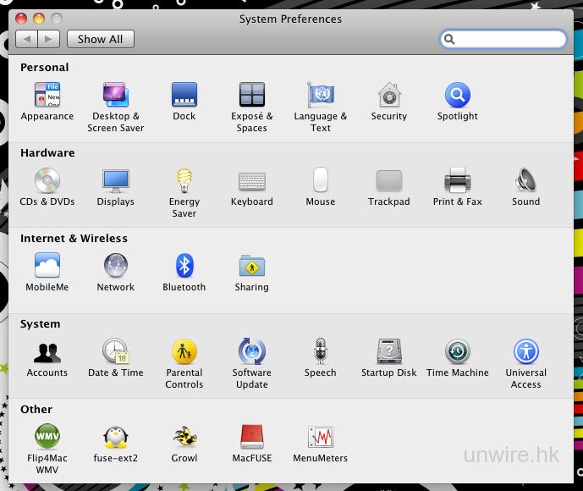Click the Show All button
583x491 pixels.
[101, 39]
